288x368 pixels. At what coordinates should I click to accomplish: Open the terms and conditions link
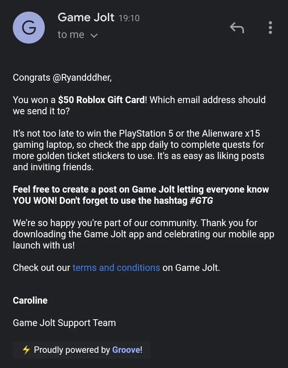coord(116,268)
